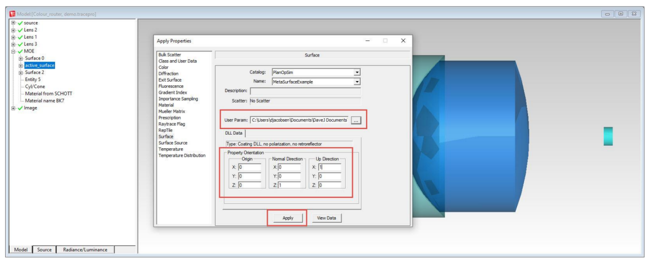Click the Normal Direction Z input field
Viewport: 646px width, 261px height.
click(291, 185)
